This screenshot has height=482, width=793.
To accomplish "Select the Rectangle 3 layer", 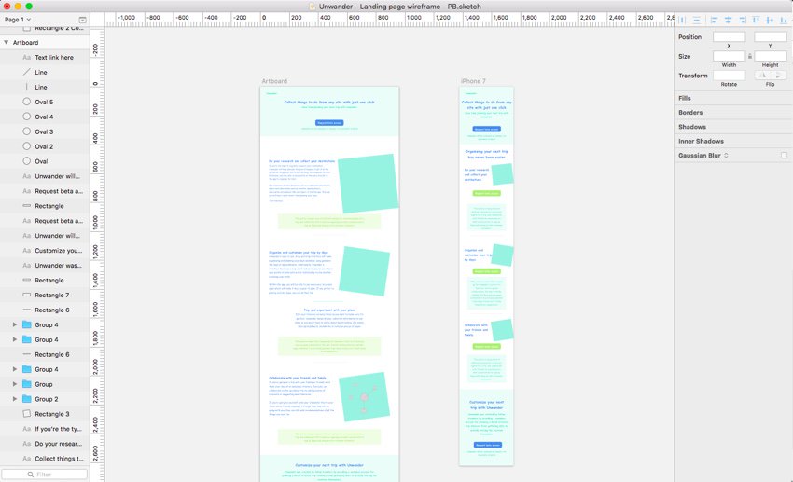I will (45, 414).
